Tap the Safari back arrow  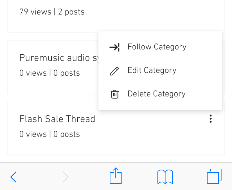[13, 177]
